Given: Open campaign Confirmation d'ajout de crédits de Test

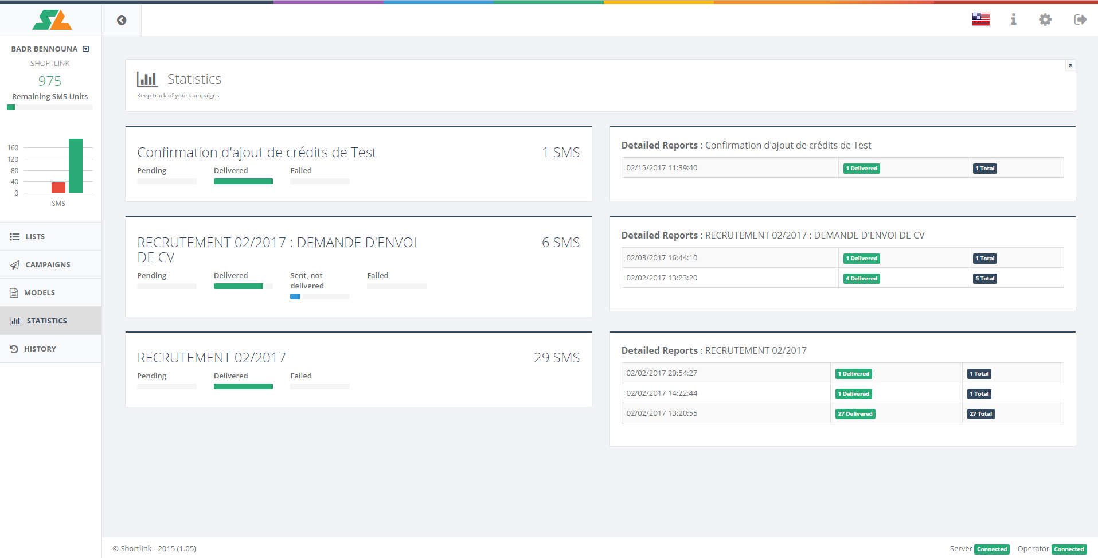Looking at the screenshot, I should [x=257, y=153].
